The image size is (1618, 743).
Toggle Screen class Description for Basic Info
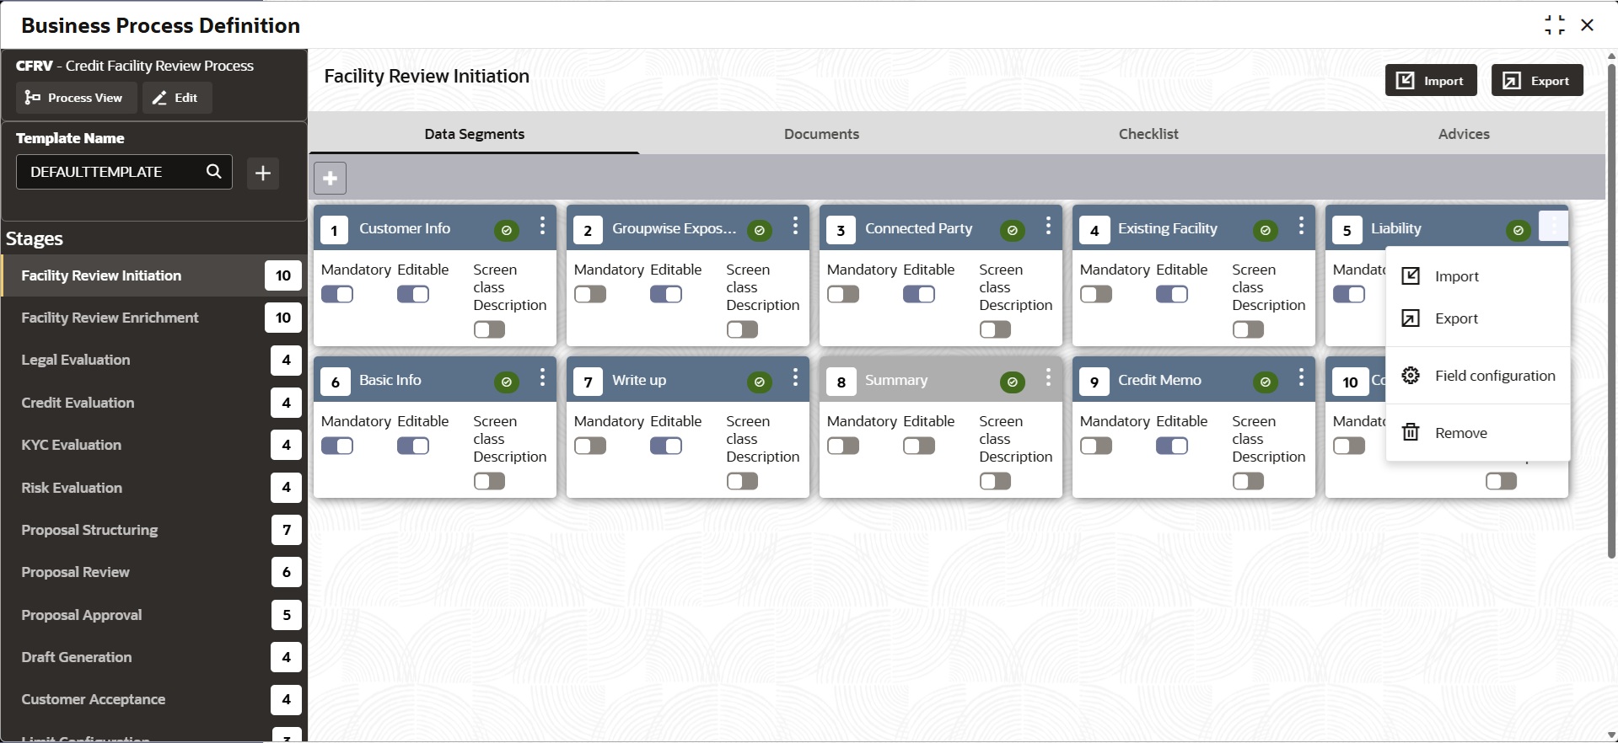click(x=489, y=481)
